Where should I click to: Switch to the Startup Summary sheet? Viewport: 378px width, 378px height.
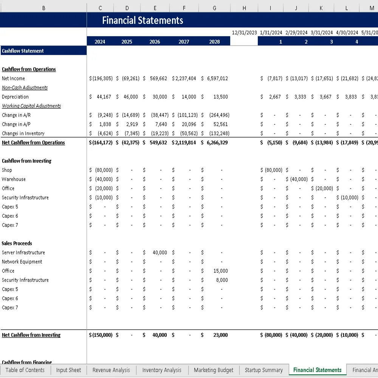coord(263,370)
